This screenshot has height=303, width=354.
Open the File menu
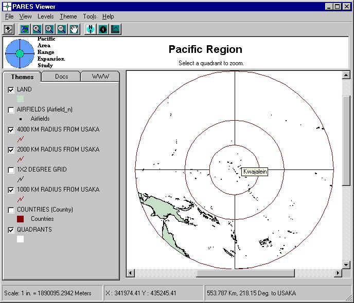9,16
